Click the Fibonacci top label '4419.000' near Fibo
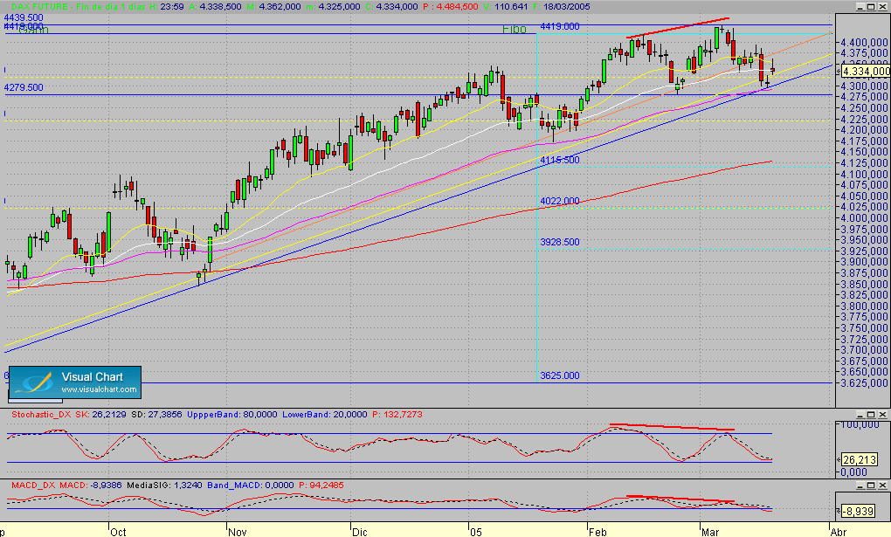 tap(560, 27)
